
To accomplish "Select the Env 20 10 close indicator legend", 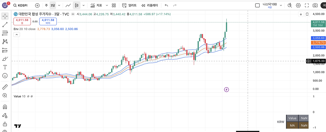I will [x=25, y=29].
